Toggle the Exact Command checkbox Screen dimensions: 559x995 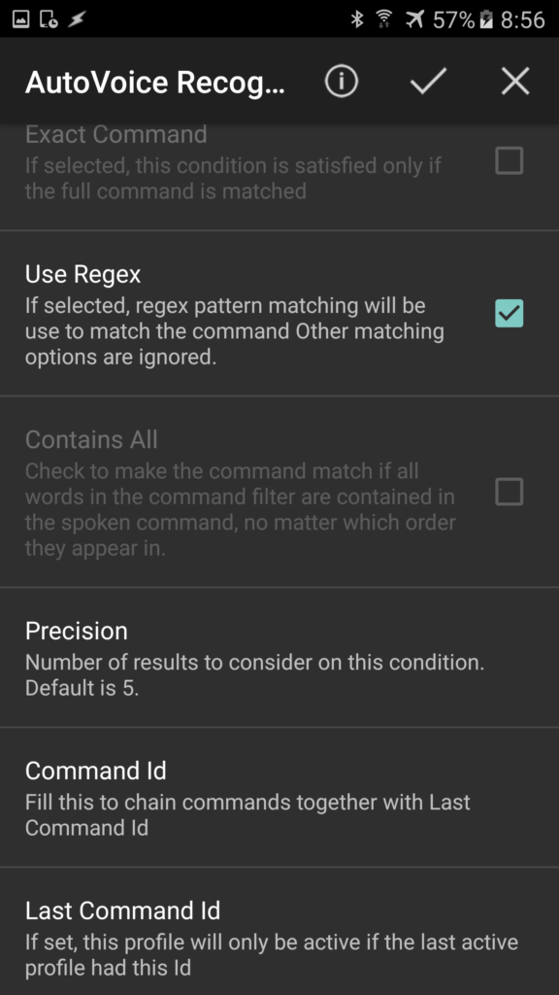click(509, 160)
